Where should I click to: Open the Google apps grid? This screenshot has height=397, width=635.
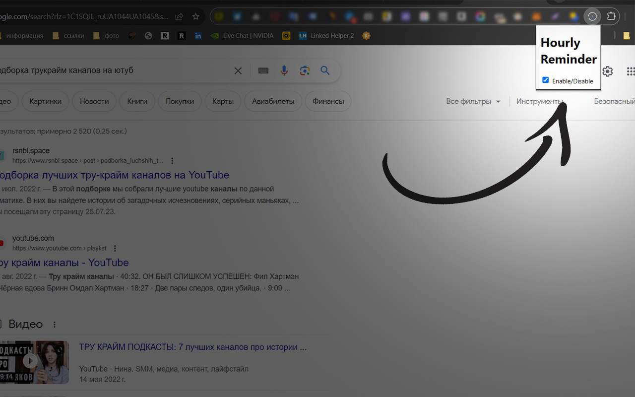click(x=630, y=71)
